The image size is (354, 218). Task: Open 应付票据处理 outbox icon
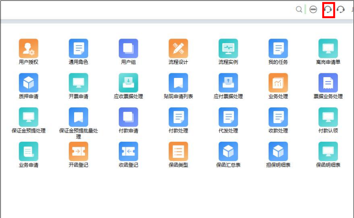tap(228, 82)
